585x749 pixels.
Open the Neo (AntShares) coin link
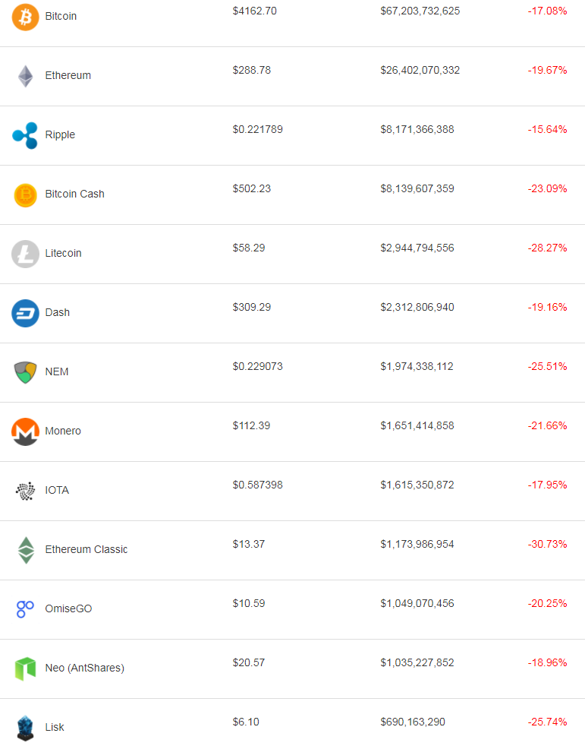tap(84, 668)
